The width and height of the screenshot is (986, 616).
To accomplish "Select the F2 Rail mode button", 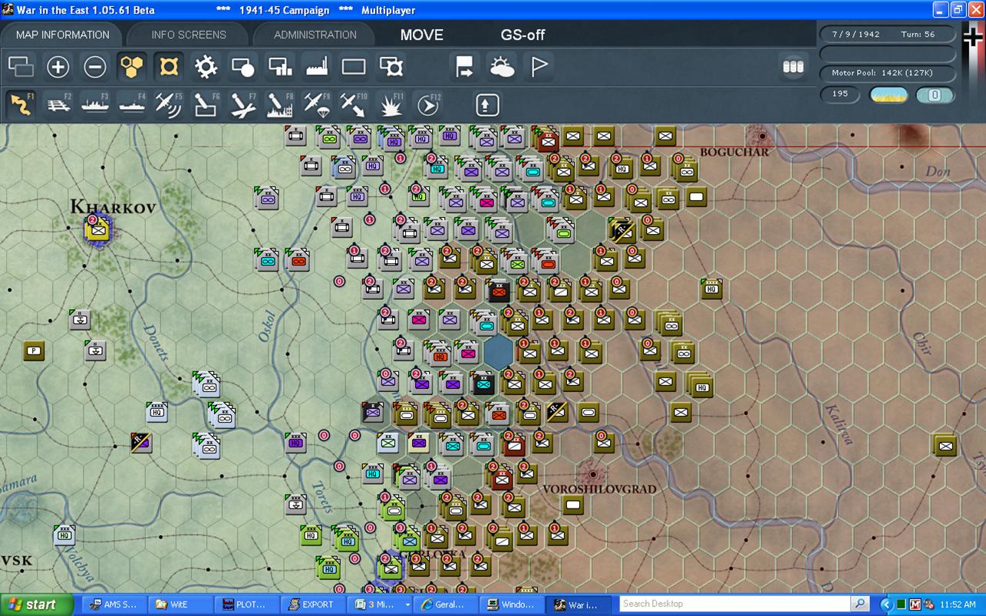I will 58,104.
